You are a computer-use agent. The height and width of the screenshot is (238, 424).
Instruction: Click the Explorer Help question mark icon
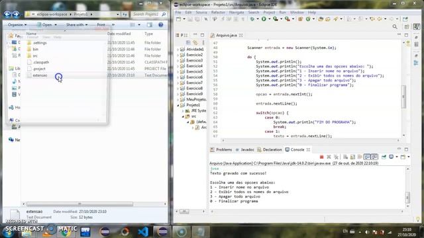[x=160, y=24]
